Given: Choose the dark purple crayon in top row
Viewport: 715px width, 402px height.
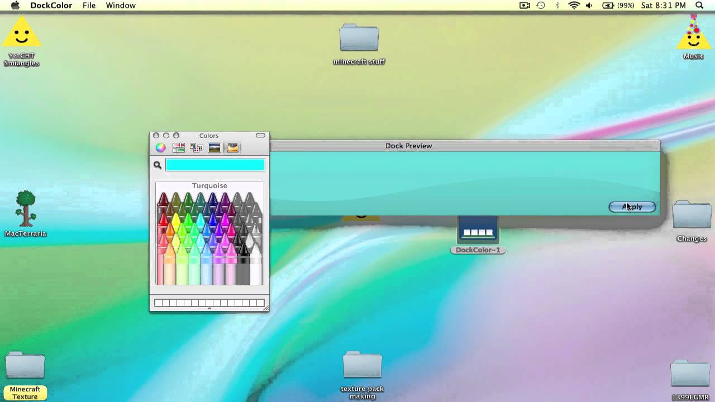Looking at the screenshot, I should (x=225, y=200).
